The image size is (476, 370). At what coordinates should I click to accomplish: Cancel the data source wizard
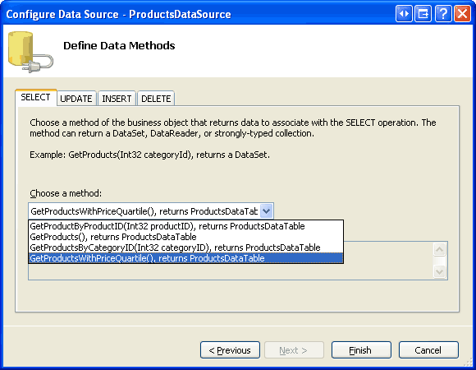pos(428,350)
